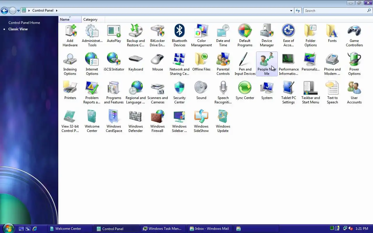
Task: Open Date and Time settings
Action: 223,36
